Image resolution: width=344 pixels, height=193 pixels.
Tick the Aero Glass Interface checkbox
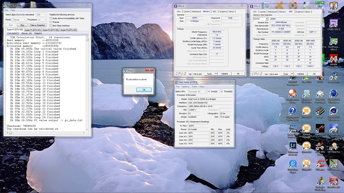(x=51, y=26)
